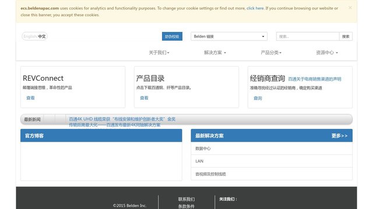Click 查询 under 经销商查询
Viewport: 373px width, 209px height.
258,98
